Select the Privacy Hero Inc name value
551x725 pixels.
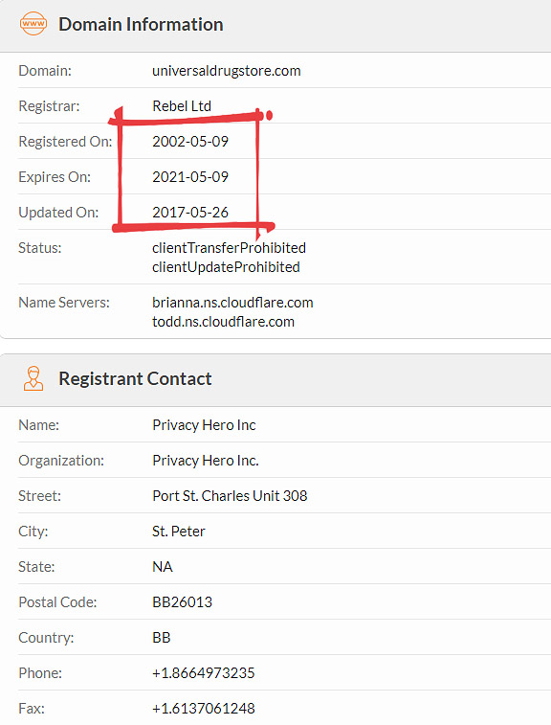[204, 425]
